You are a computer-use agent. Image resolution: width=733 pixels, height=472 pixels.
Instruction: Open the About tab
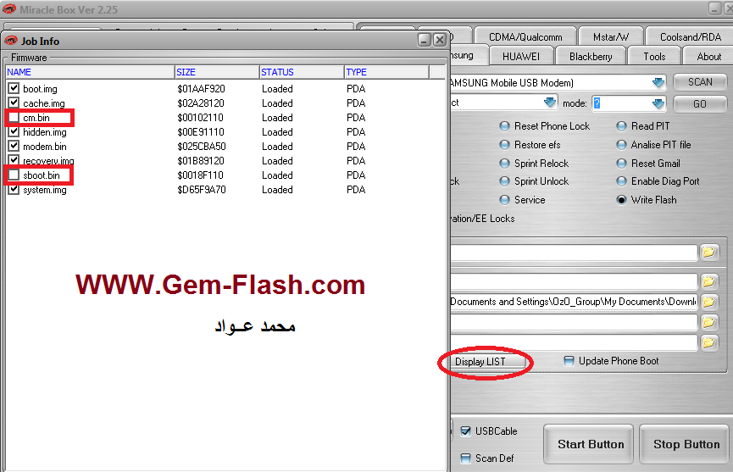pyautogui.click(x=708, y=56)
